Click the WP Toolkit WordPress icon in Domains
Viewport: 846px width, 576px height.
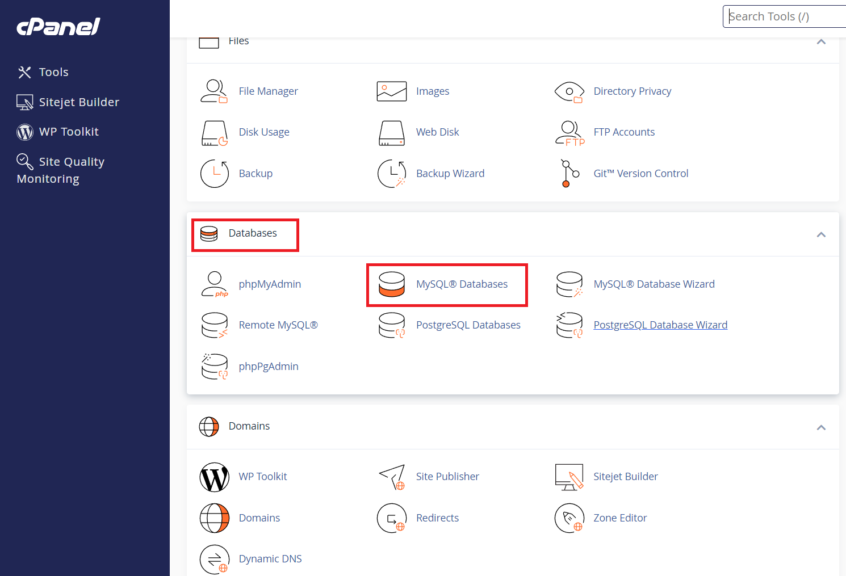tap(215, 477)
